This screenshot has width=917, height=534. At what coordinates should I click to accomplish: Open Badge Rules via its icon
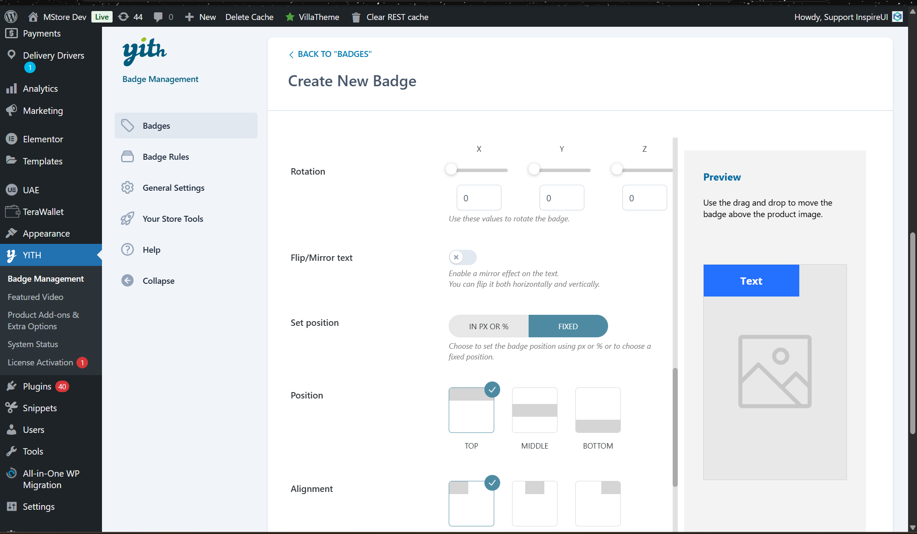pos(127,157)
